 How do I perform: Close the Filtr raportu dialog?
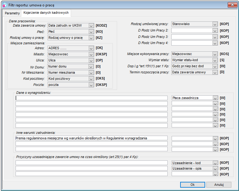point(232,5)
